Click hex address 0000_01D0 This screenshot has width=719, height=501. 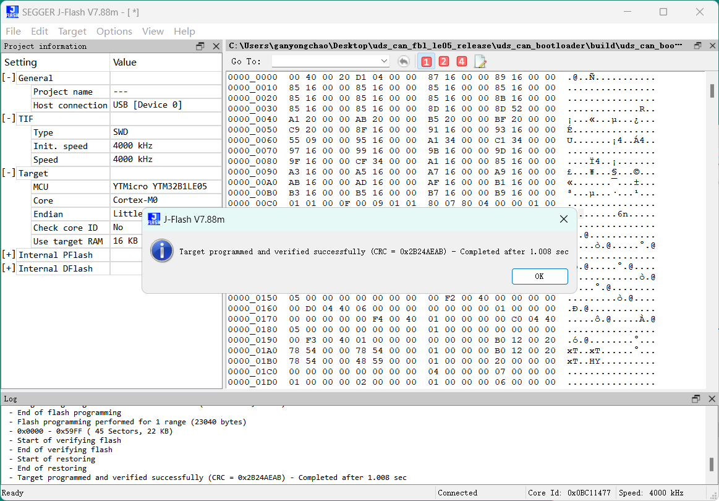(253, 382)
